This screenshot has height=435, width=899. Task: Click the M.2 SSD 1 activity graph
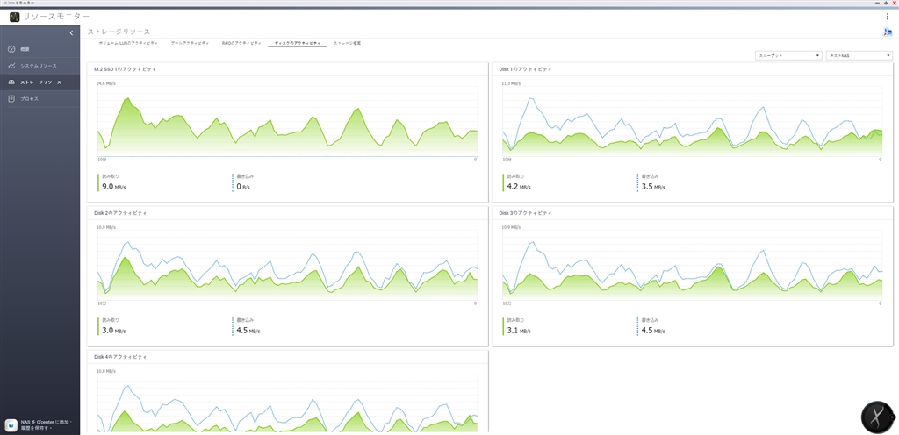coord(287,122)
